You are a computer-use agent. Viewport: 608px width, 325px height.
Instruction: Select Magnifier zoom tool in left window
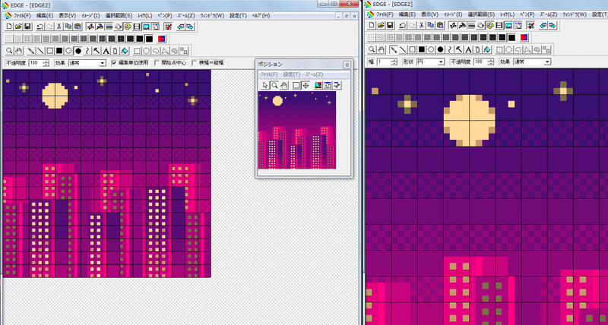pos(9,51)
